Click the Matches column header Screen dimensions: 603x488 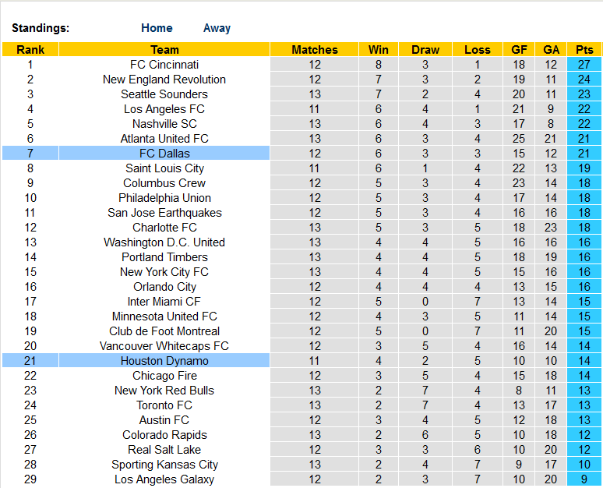click(315, 50)
